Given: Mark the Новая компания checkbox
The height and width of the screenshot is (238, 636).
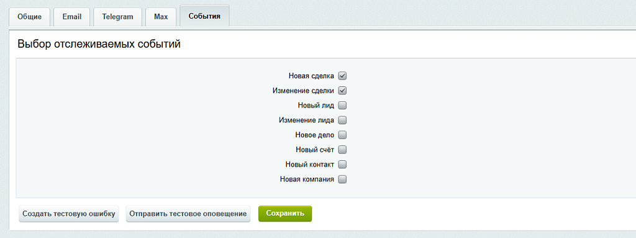Looking at the screenshot, I should [342, 179].
